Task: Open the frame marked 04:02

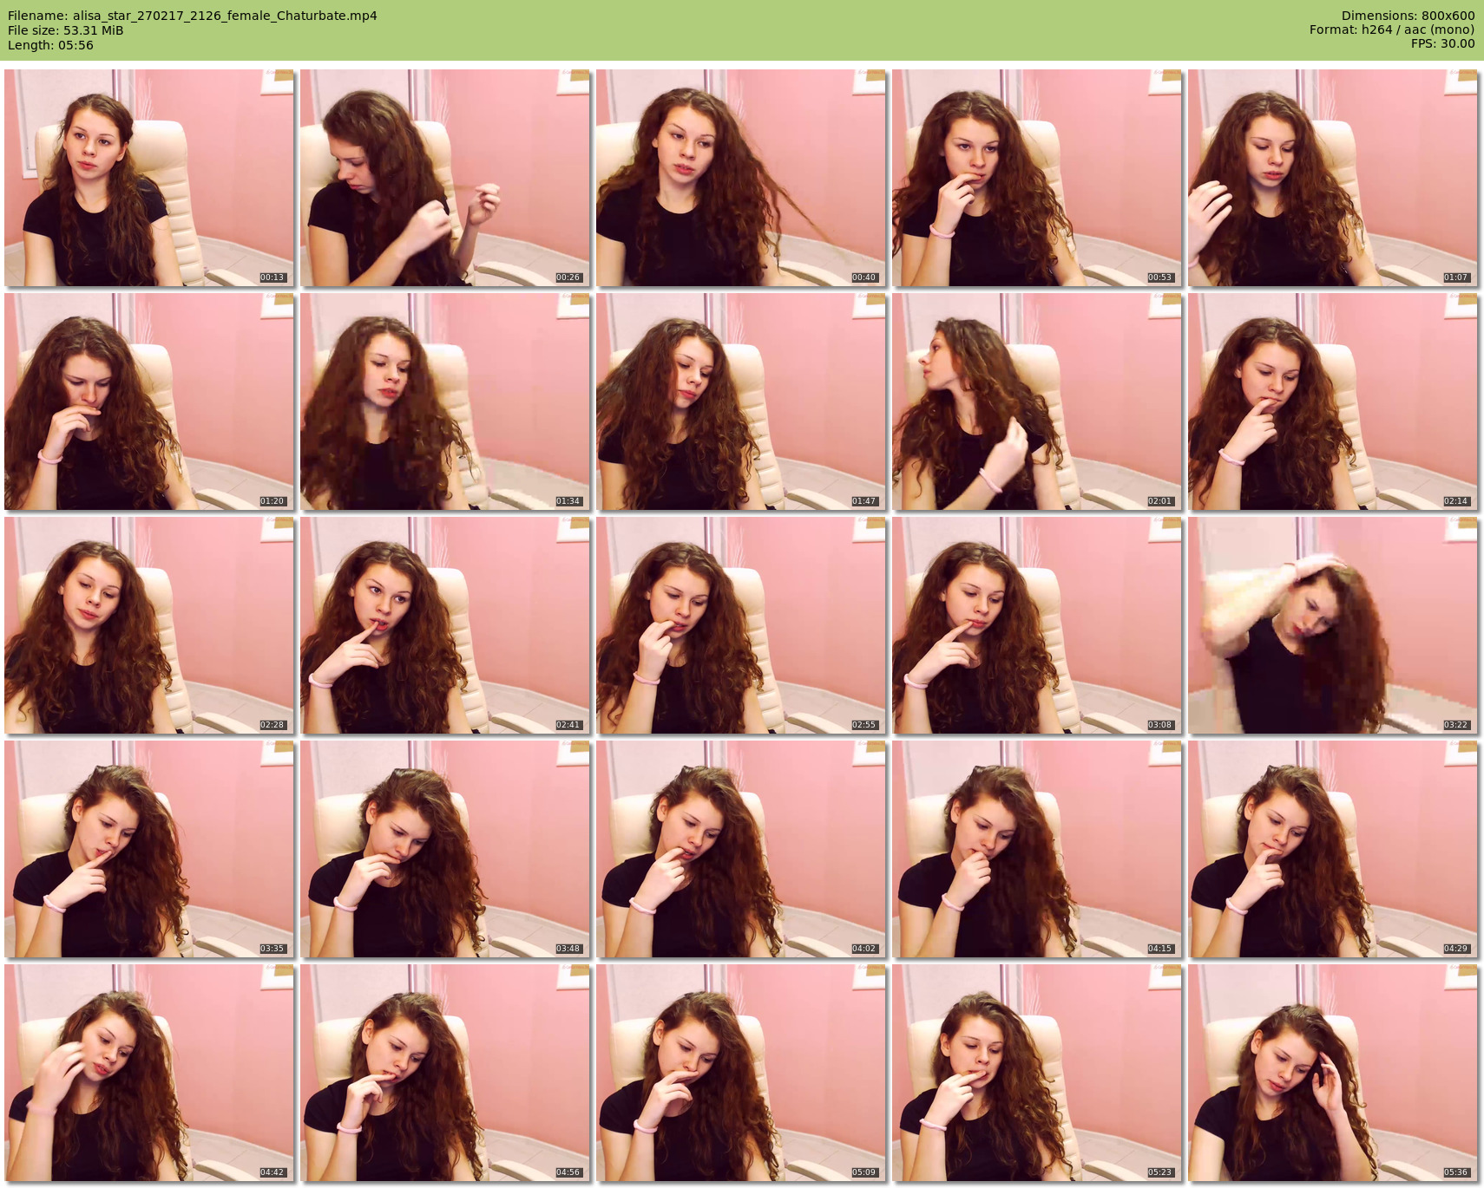Action: 741,849
